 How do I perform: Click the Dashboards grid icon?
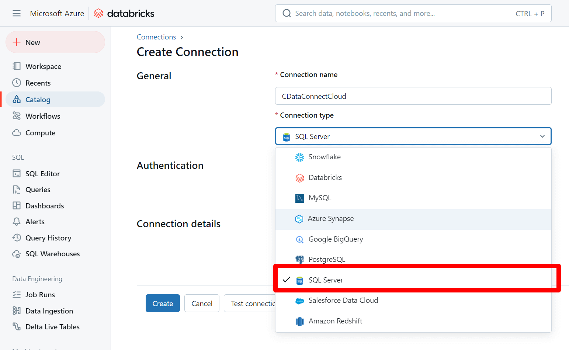(17, 205)
